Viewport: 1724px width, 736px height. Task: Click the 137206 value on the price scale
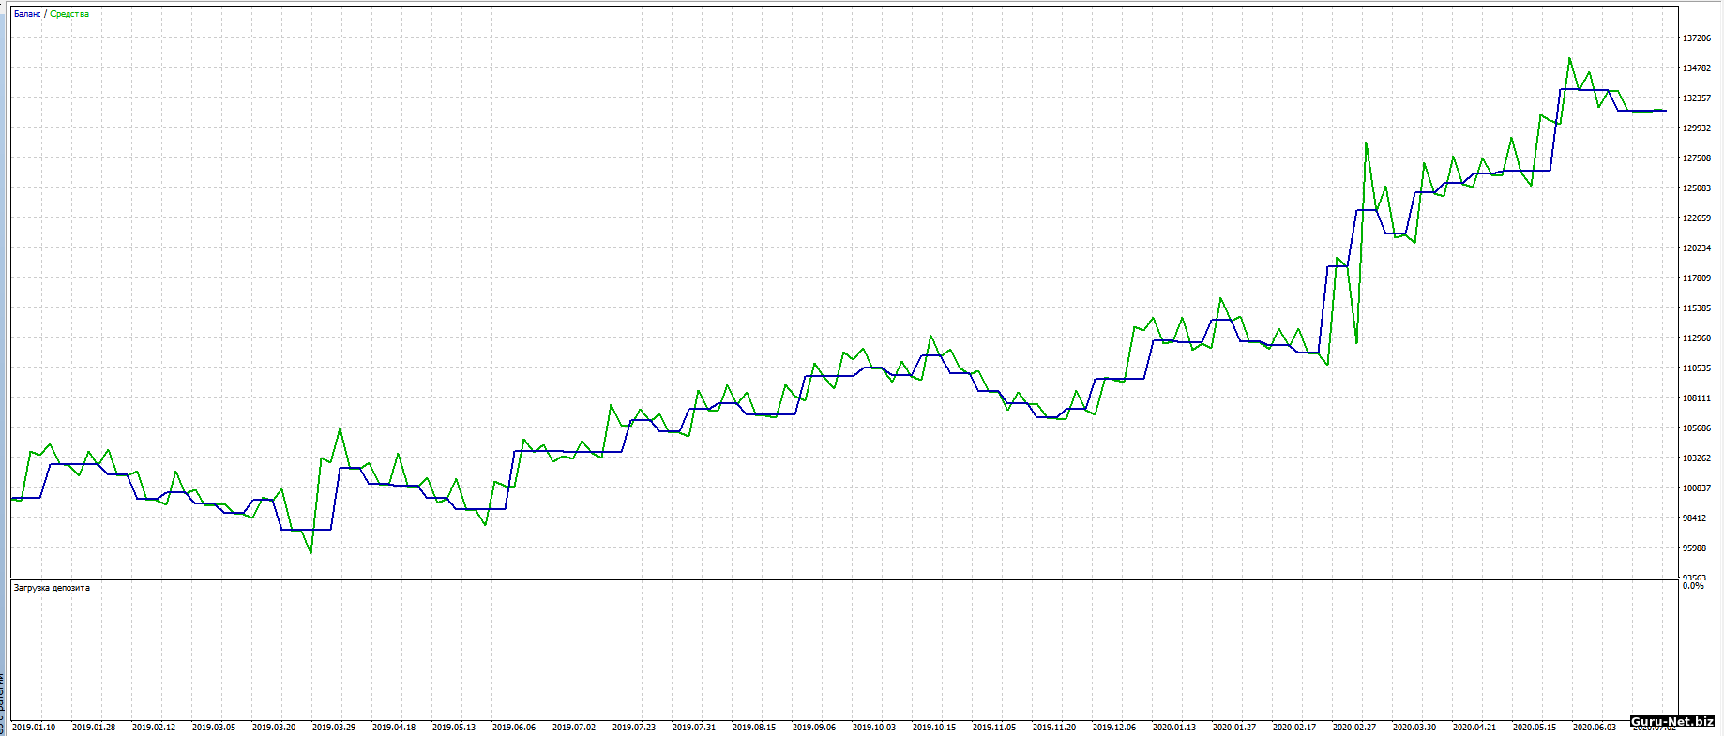[1696, 38]
